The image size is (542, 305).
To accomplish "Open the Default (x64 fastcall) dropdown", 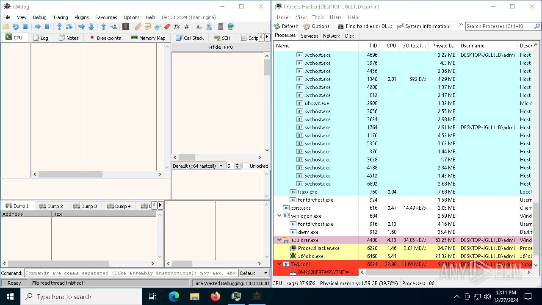I will click(198, 166).
